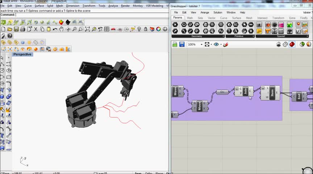This screenshot has width=313, height=174.
Task: Click the Cut scissors icon
Action: [36, 29]
